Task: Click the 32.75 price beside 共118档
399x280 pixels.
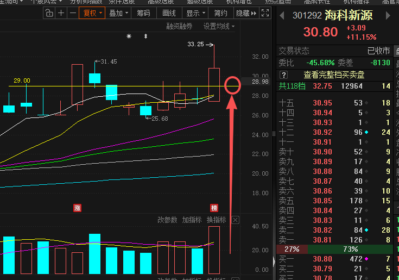Action: [x=322, y=86]
